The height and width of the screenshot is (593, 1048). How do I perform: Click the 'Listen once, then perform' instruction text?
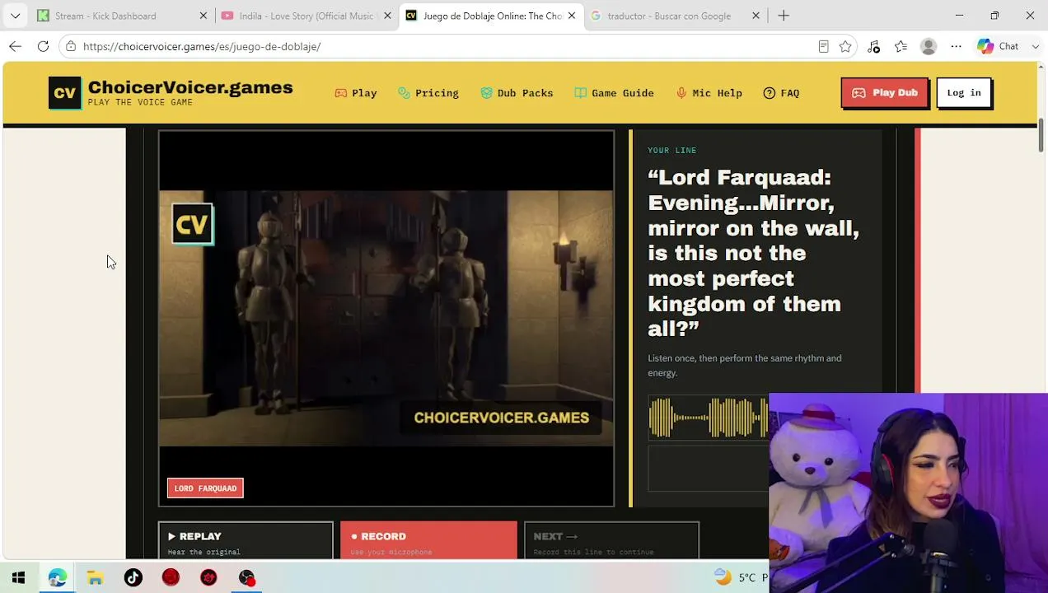pyautogui.click(x=745, y=365)
